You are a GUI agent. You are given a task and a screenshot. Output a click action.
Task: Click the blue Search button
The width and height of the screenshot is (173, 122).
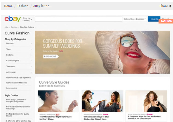pos(154,19)
